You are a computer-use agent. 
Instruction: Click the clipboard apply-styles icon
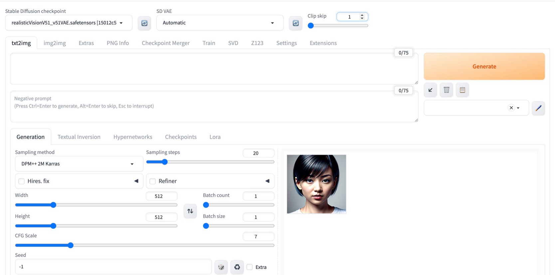pos(462,90)
